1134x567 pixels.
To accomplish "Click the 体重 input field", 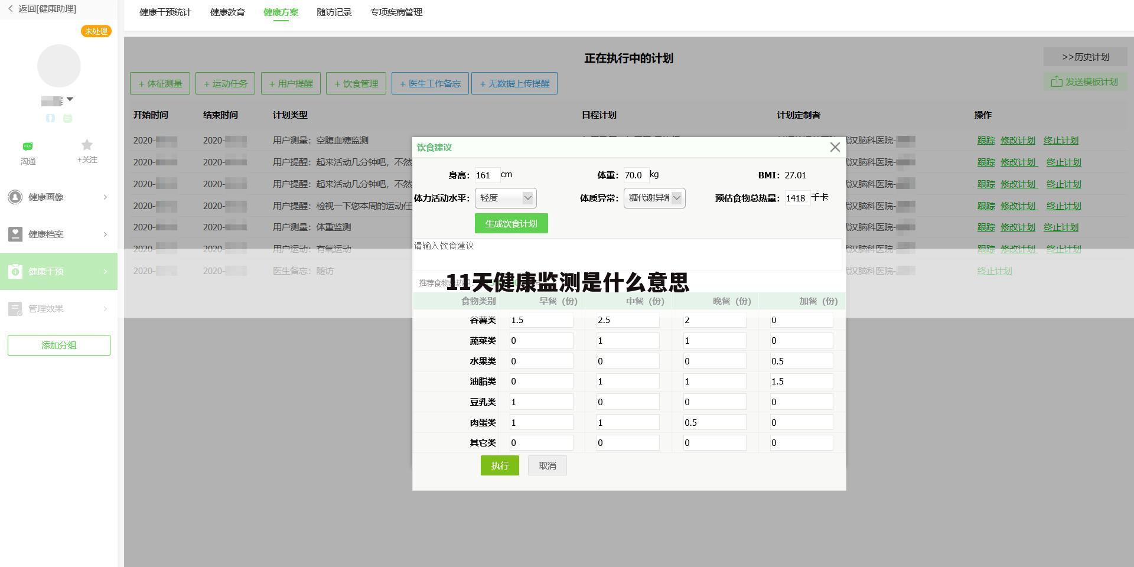I will click(636, 175).
